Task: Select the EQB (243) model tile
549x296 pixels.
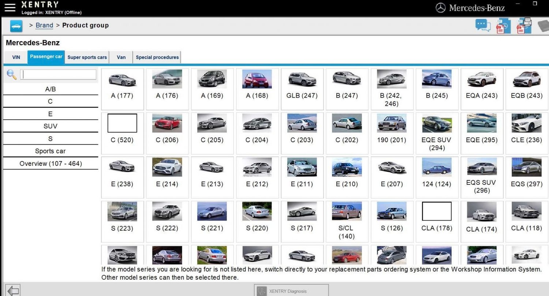Action: (527, 89)
